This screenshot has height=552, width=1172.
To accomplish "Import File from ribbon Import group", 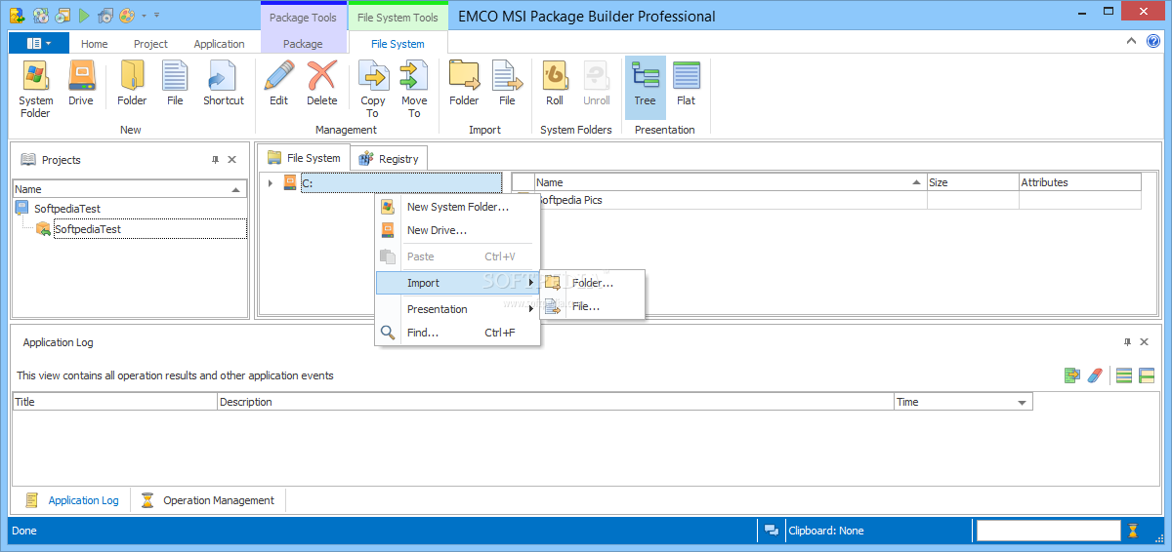I will point(507,83).
